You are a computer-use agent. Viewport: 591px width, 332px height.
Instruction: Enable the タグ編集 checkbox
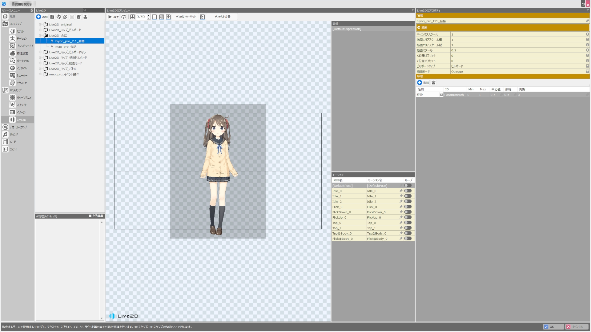[x=90, y=216]
